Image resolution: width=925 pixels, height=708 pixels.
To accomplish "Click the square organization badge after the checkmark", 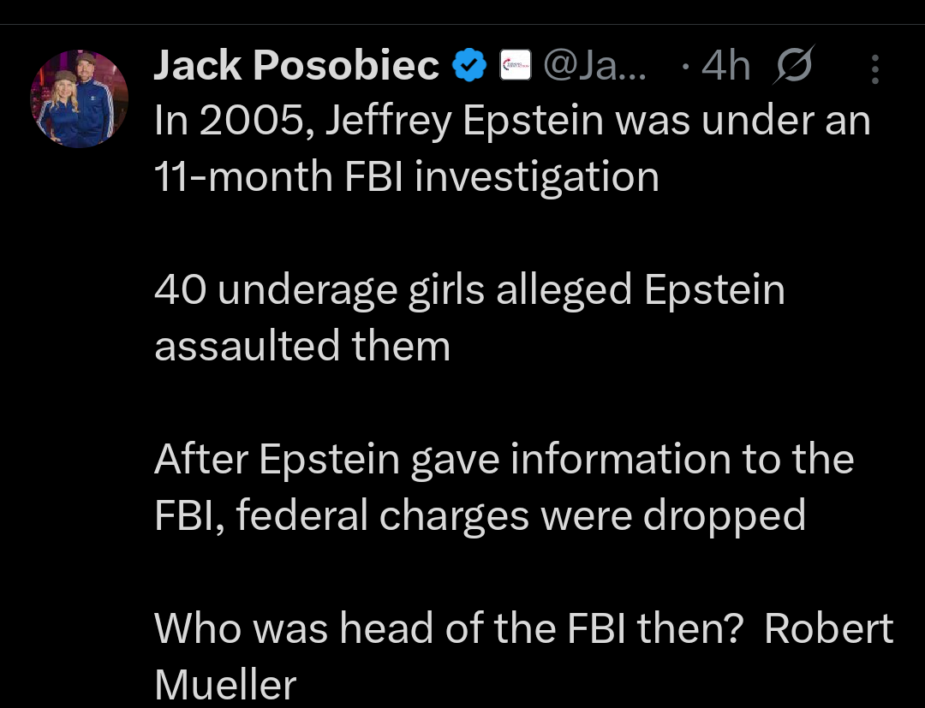I will 515,63.
